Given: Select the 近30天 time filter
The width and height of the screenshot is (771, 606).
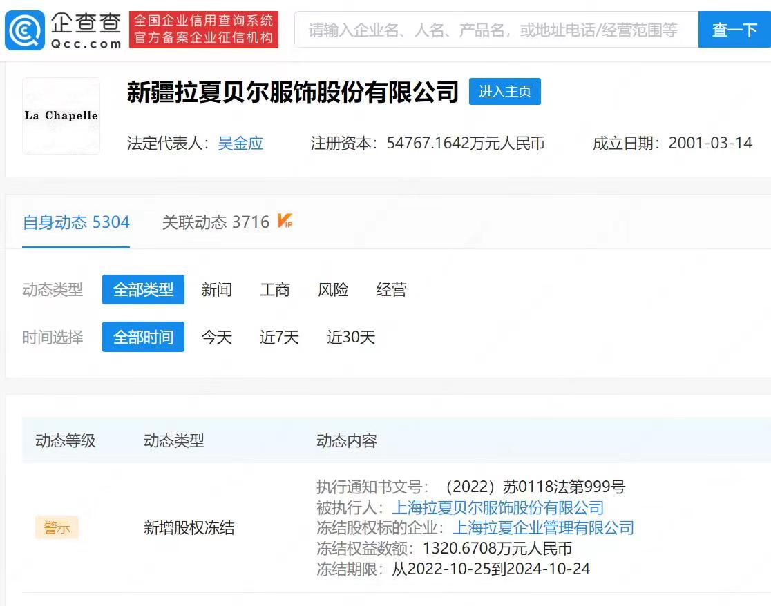Looking at the screenshot, I should (x=351, y=338).
